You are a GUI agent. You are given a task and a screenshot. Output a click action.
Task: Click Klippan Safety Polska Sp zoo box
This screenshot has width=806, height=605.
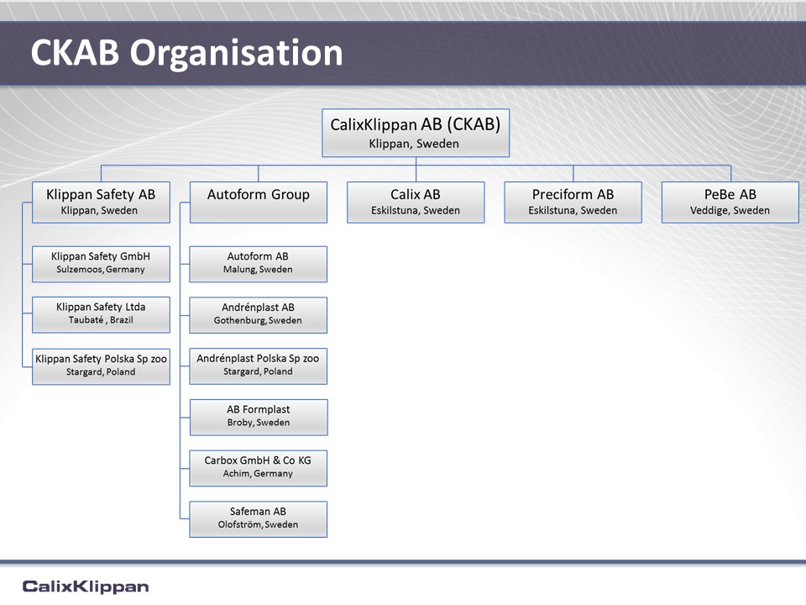point(101,366)
